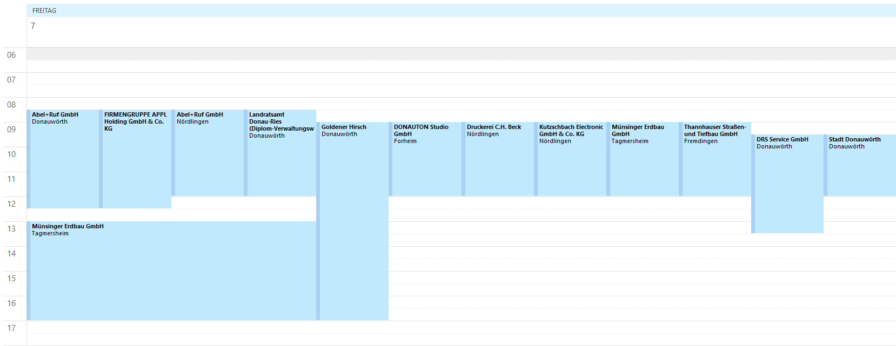
Task: Click the 12 hour label
Action: coord(11,204)
